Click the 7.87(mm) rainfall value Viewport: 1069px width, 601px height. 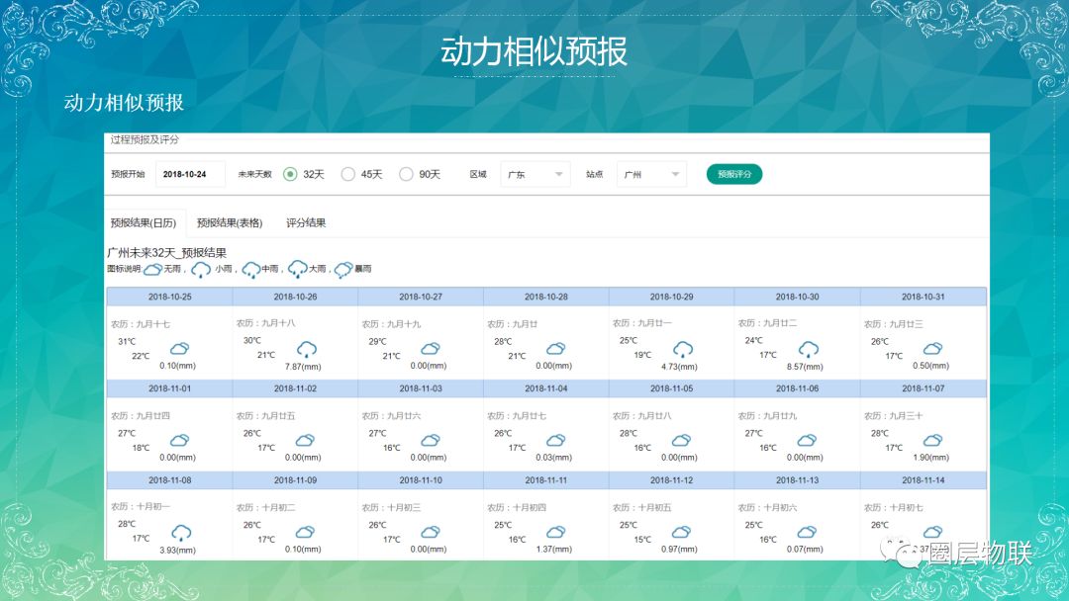point(303,367)
